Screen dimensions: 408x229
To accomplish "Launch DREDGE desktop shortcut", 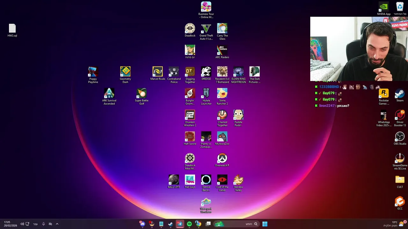I will pos(206,73).
